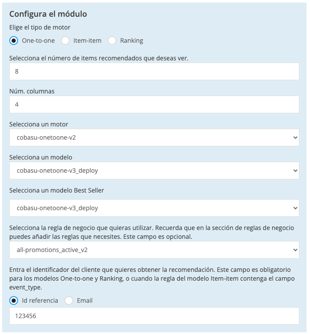Viewport: 310px width, 334px height.
Task: Click the client identifier field showing 123456
Action: (154, 316)
